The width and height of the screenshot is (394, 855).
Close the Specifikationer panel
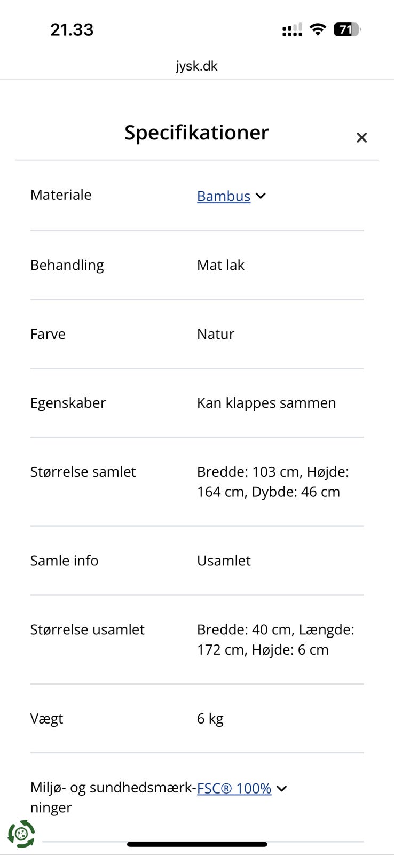(x=361, y=138)
